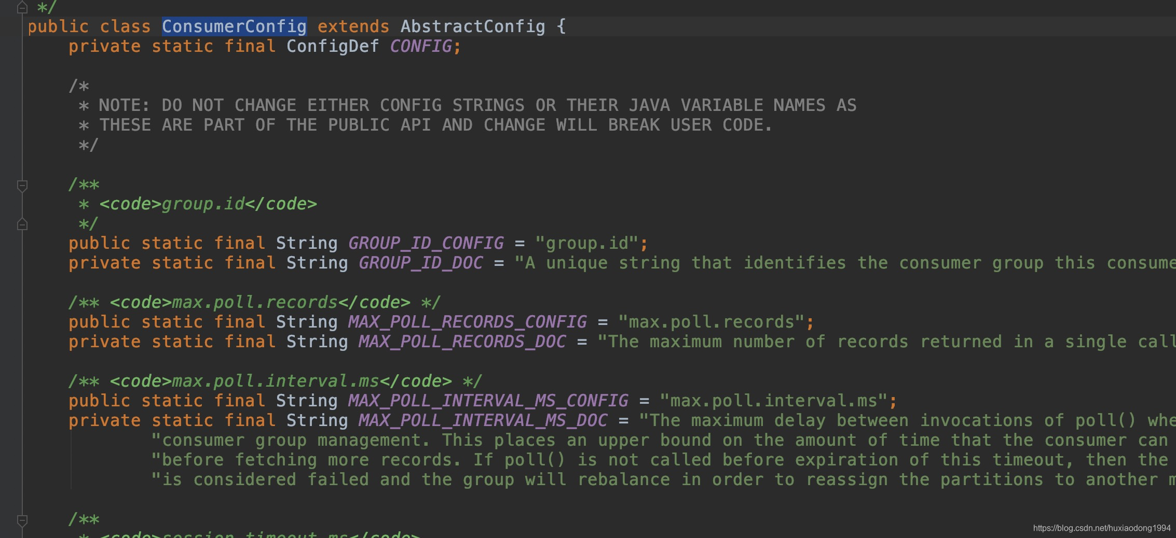Viewport: 1176px width, 538px height.
Task: Click the string "A unique string that identifies
Action: pyautogui.click(x=845, y=263)
